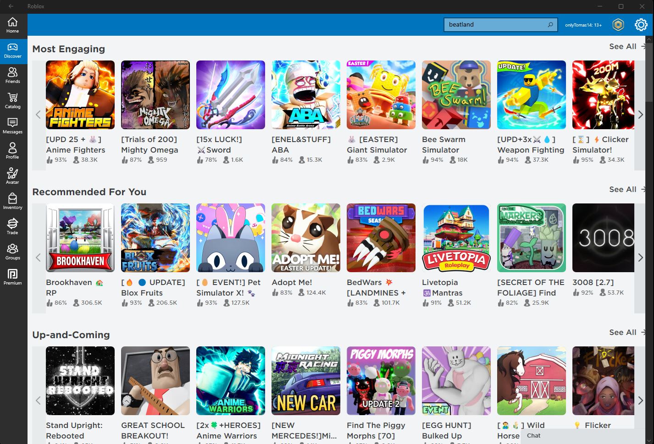Open the Inventory backpack icon
Viewport: 654px width, 444px height.
[x=13, y=201]
